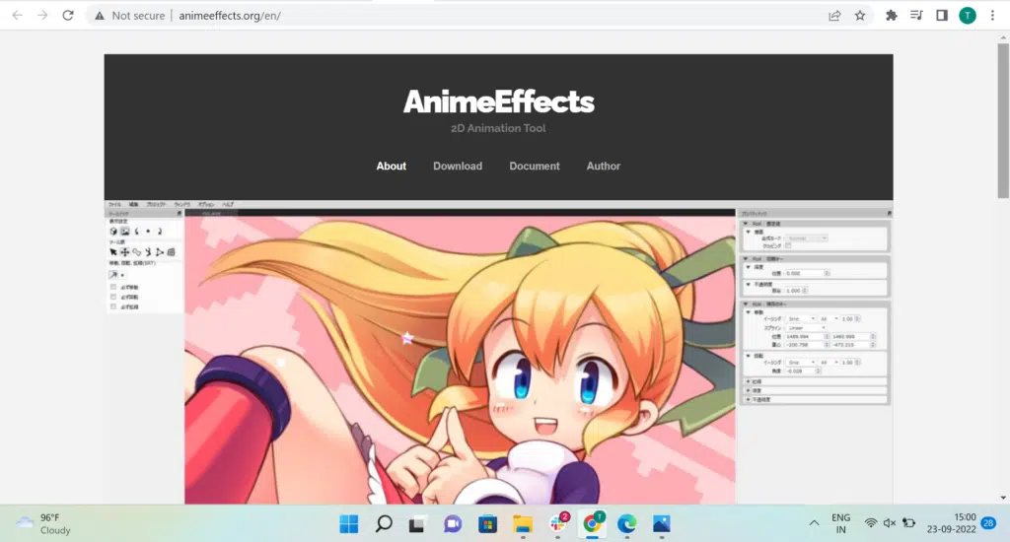Screen dimensions: 1010x542
Task: Click the battery tray icon
Action: pos(908,523)
